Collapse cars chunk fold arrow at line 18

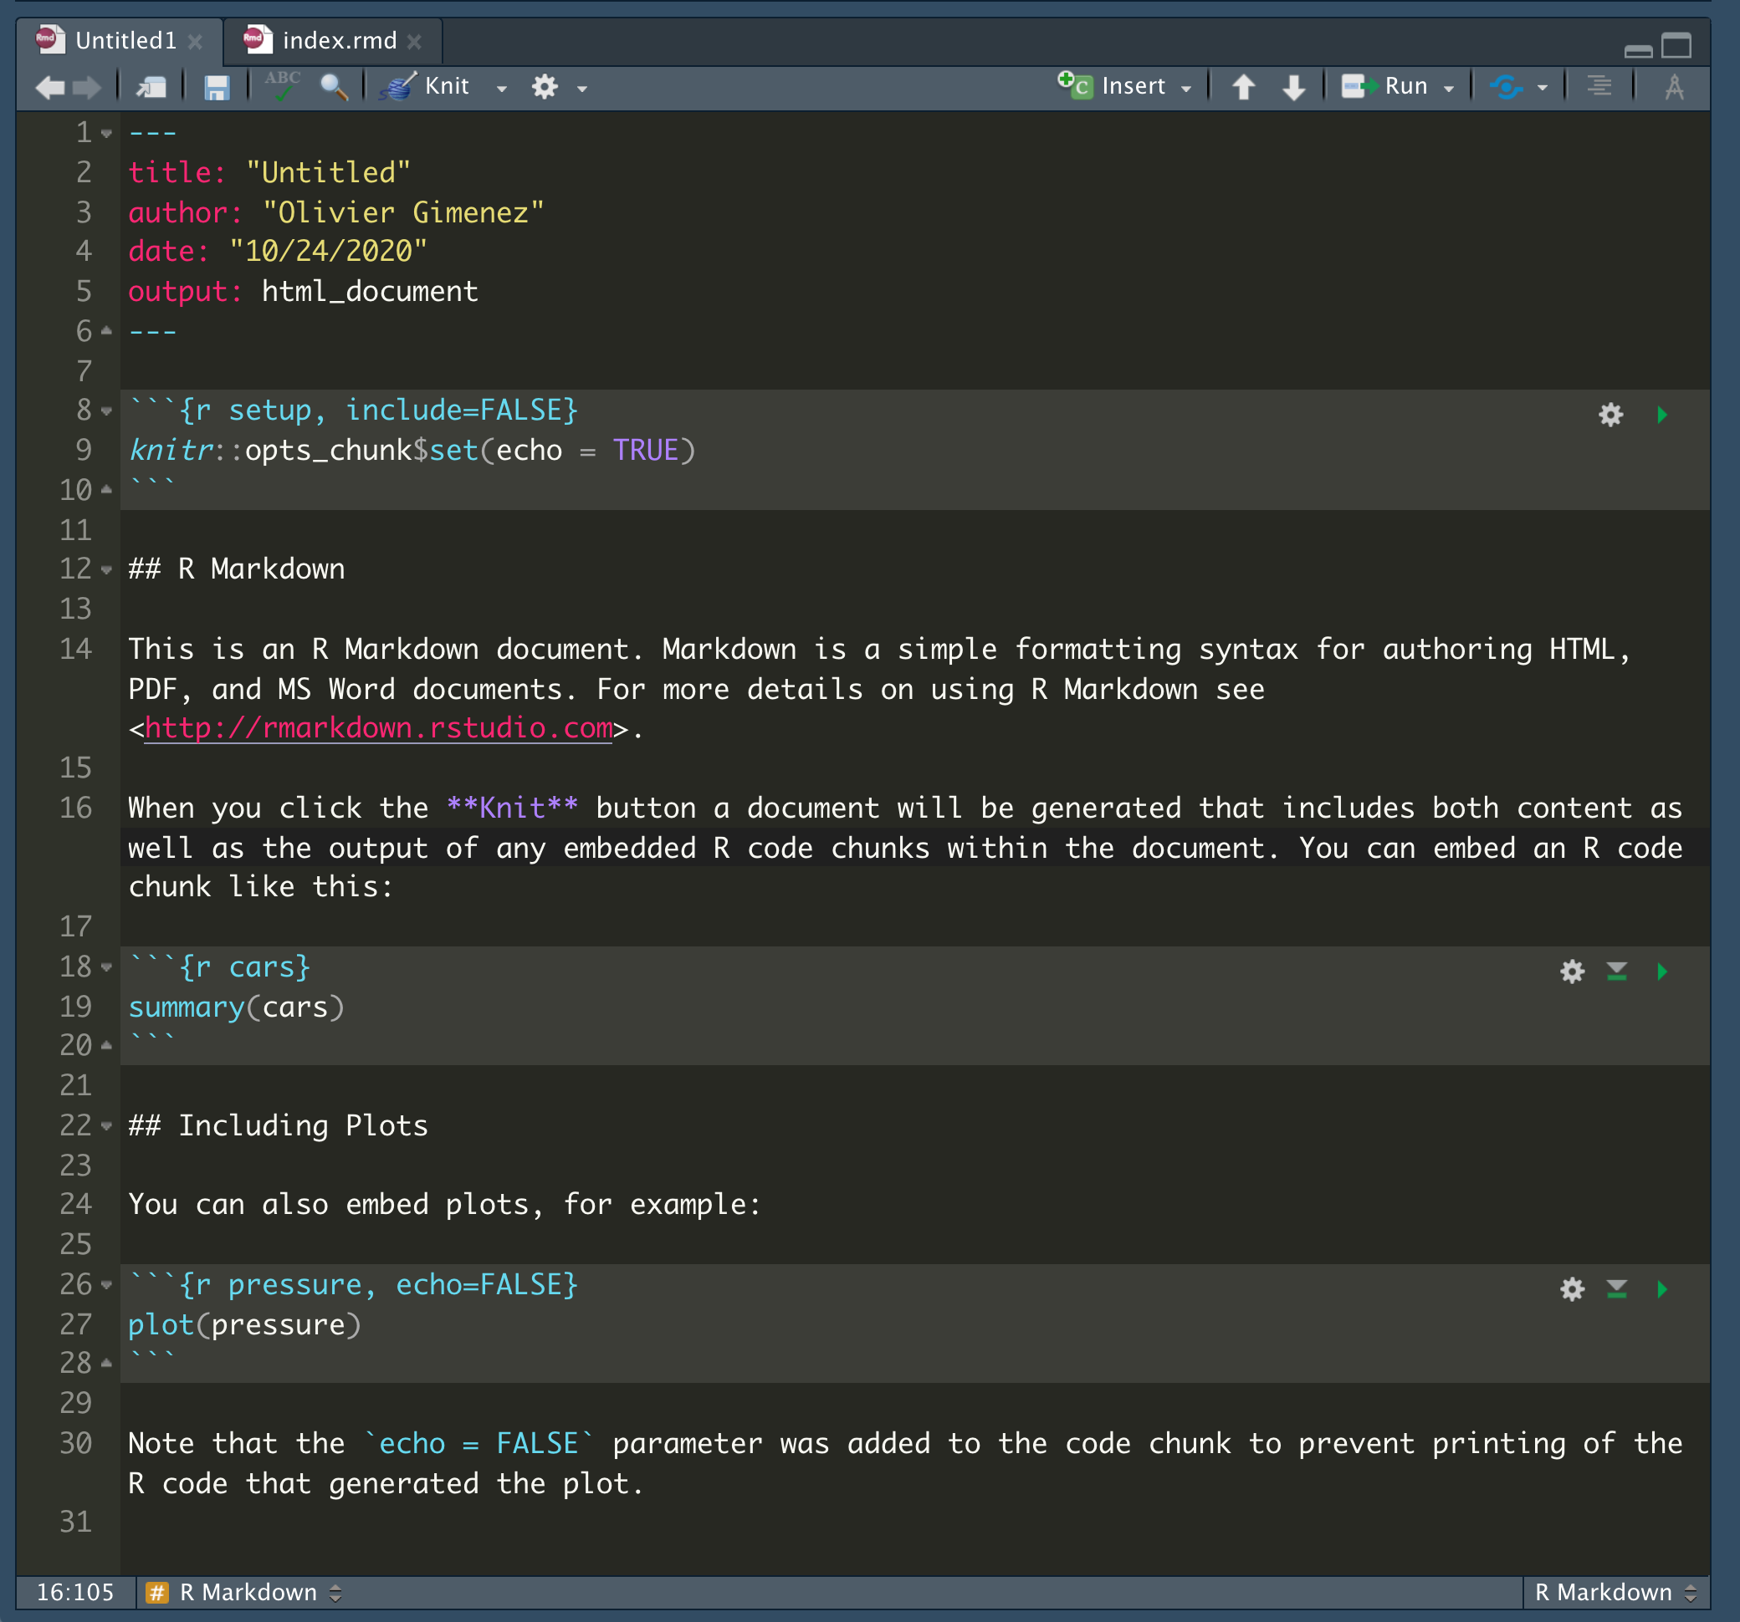[x=107, y=967]
